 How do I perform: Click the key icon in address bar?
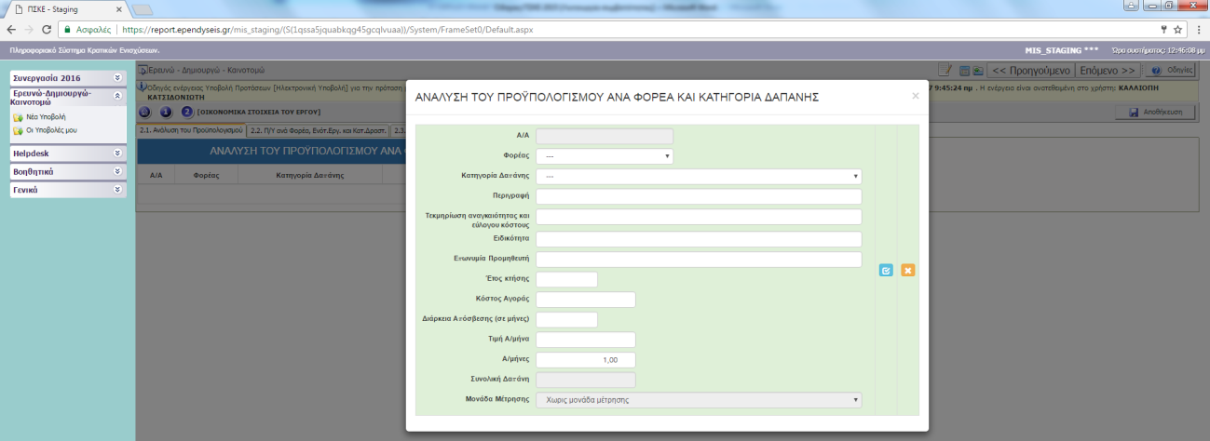click(x=1162, y=30)
